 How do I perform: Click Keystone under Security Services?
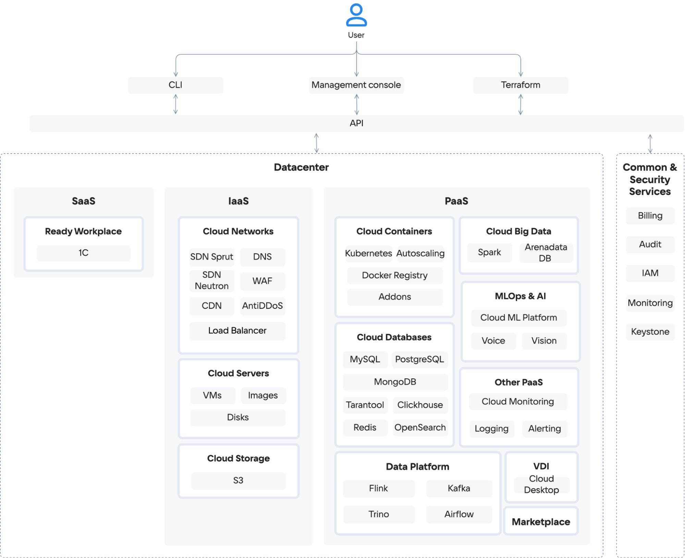point(650,332)
